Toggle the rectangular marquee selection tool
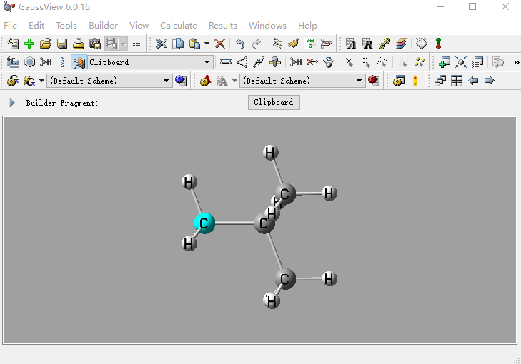The height and width of the screenshot is (364, 521). [x=366, y=62]
